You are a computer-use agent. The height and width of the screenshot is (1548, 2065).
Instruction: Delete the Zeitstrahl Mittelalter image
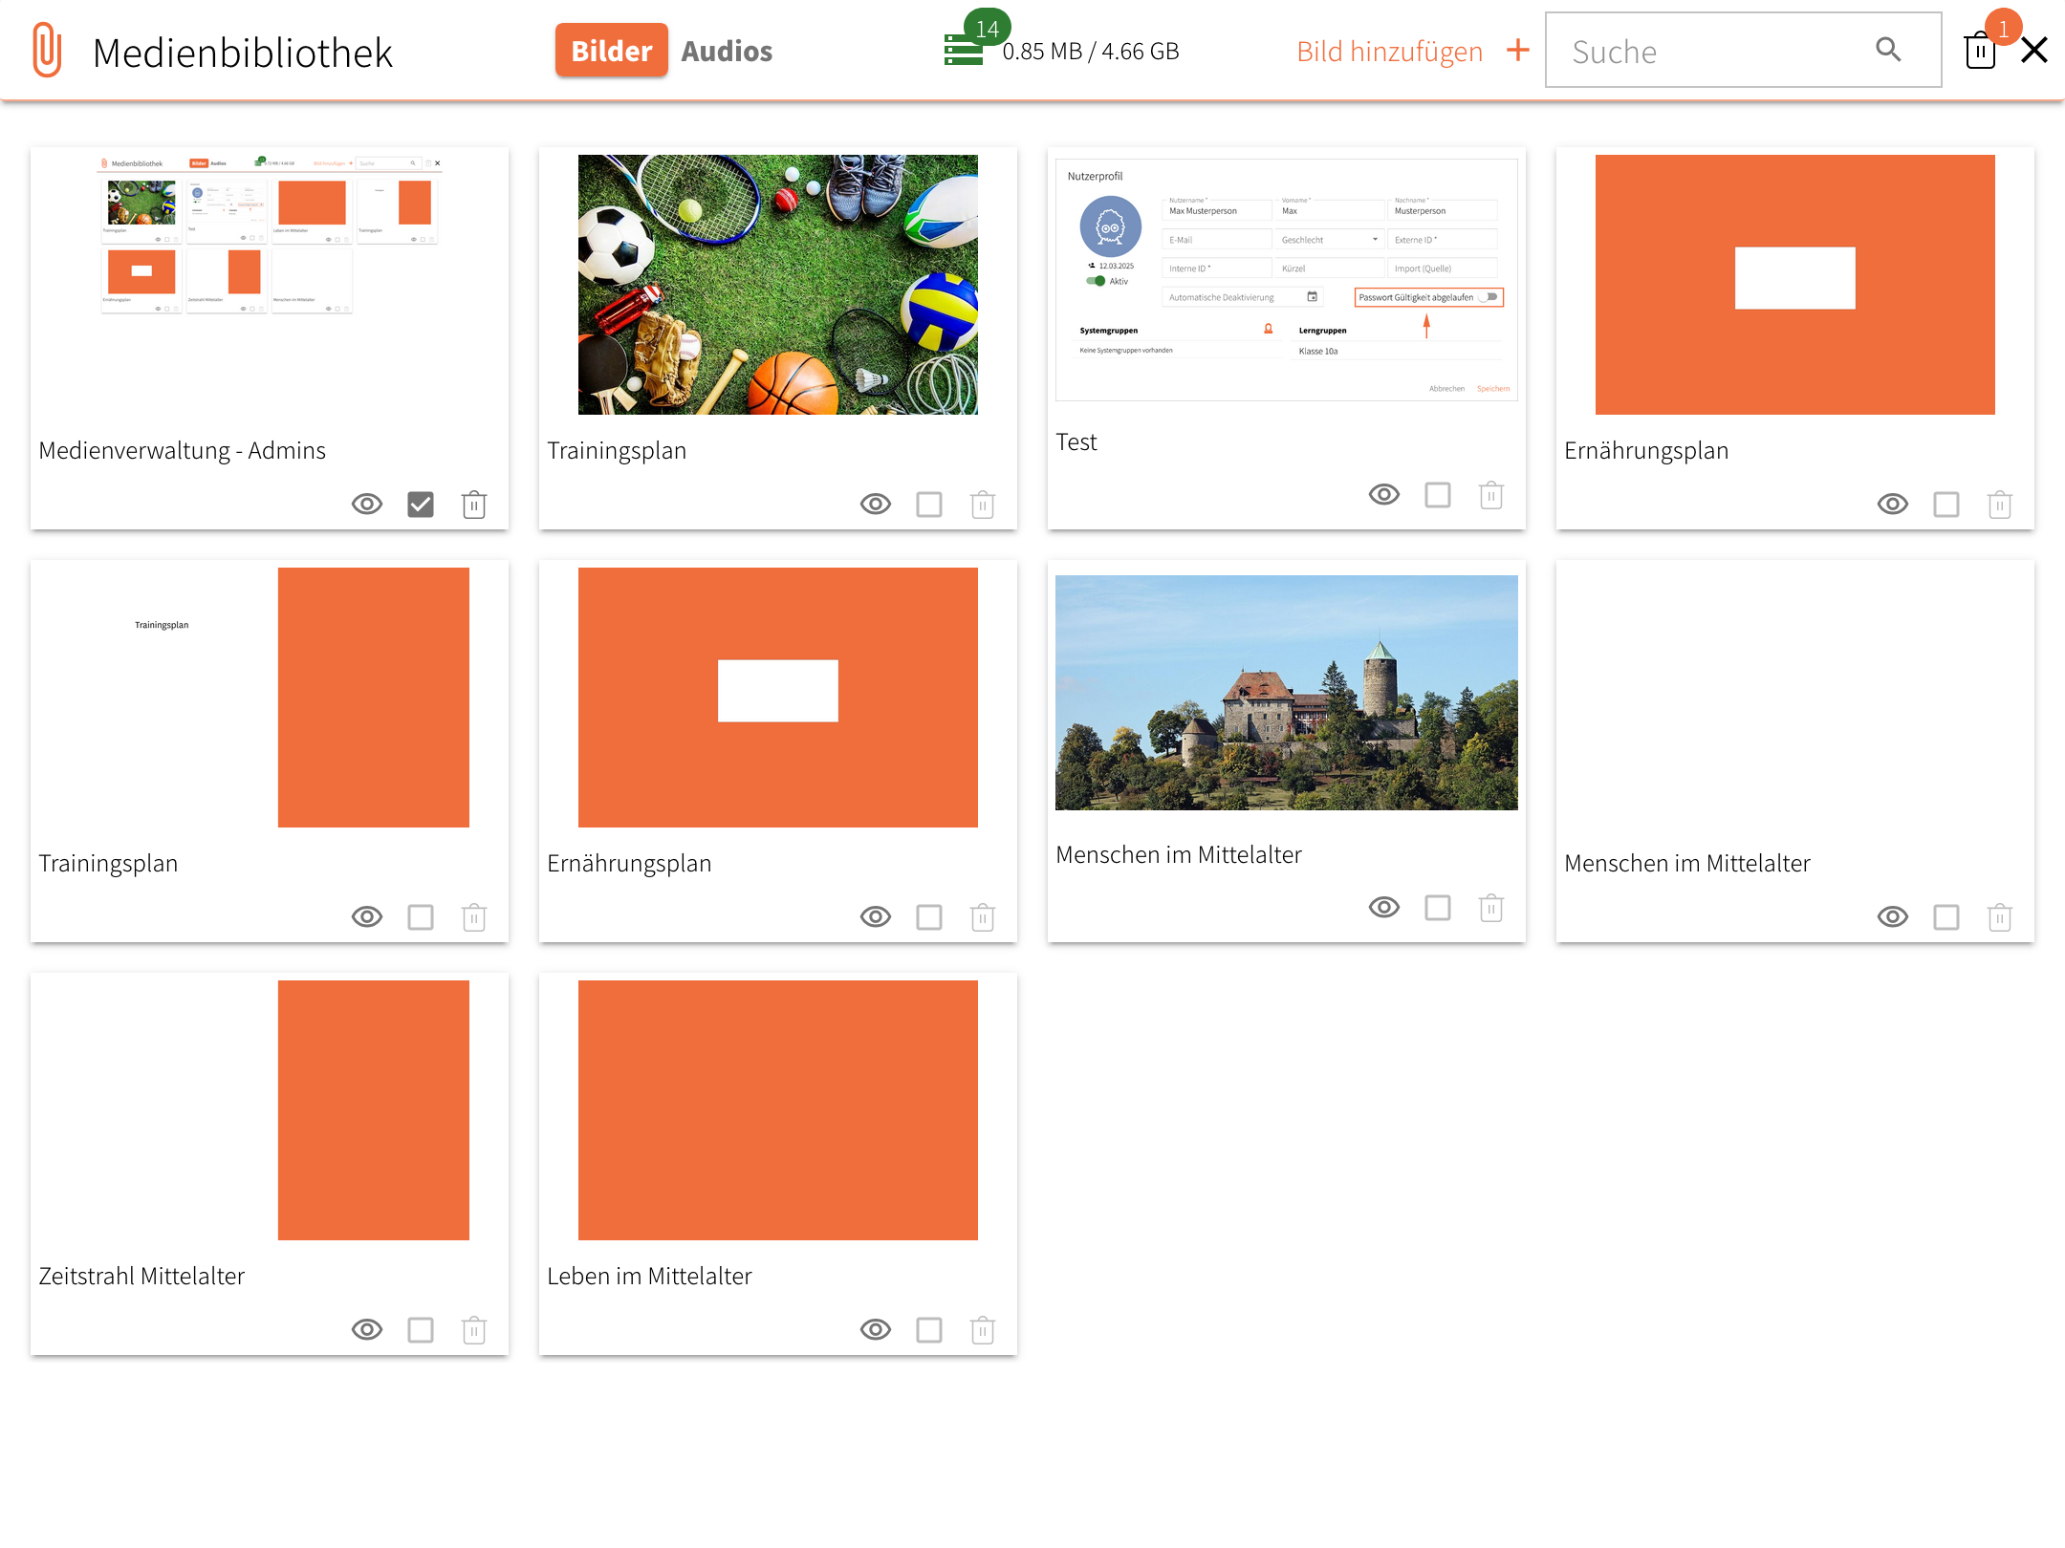pyautogui.click(x=474, y=1330)
